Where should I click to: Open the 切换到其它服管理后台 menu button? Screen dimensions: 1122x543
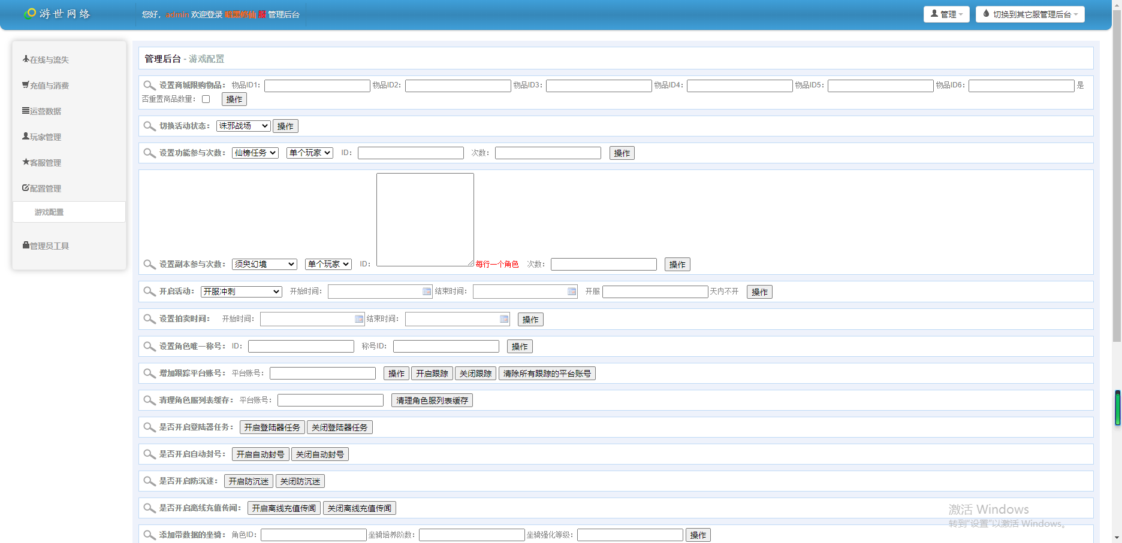pyautogui.click(x=1030, y=14)
